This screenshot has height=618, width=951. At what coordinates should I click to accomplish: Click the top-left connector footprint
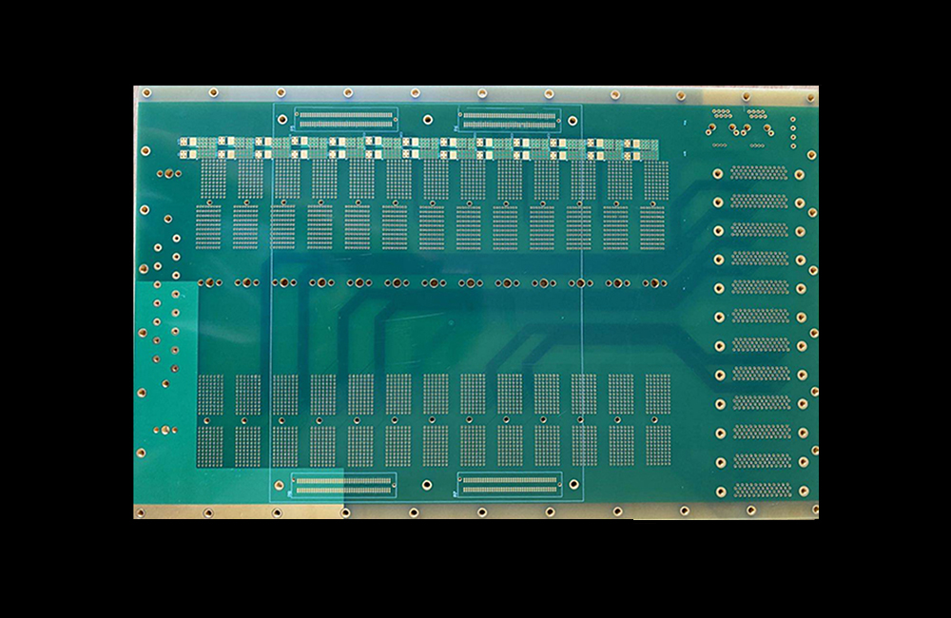(344, 120)
